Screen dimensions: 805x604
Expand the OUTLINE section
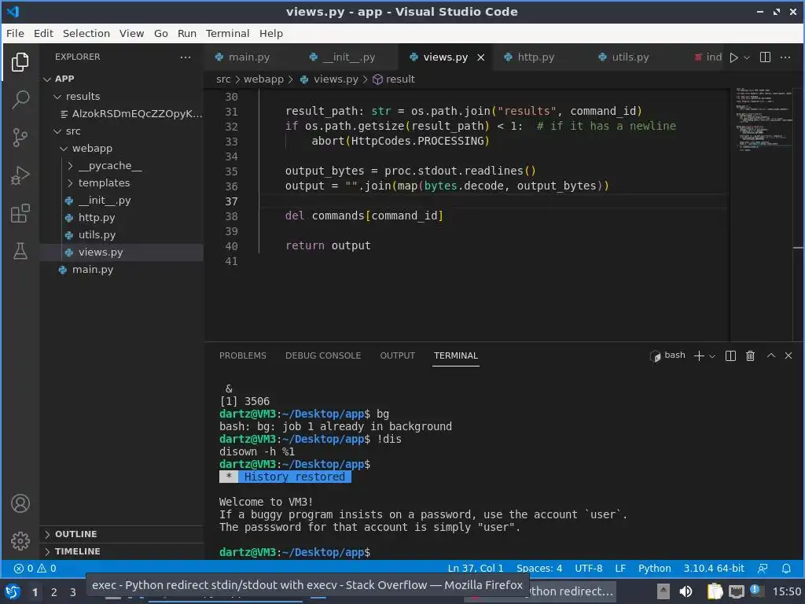(x=122, y=534)
